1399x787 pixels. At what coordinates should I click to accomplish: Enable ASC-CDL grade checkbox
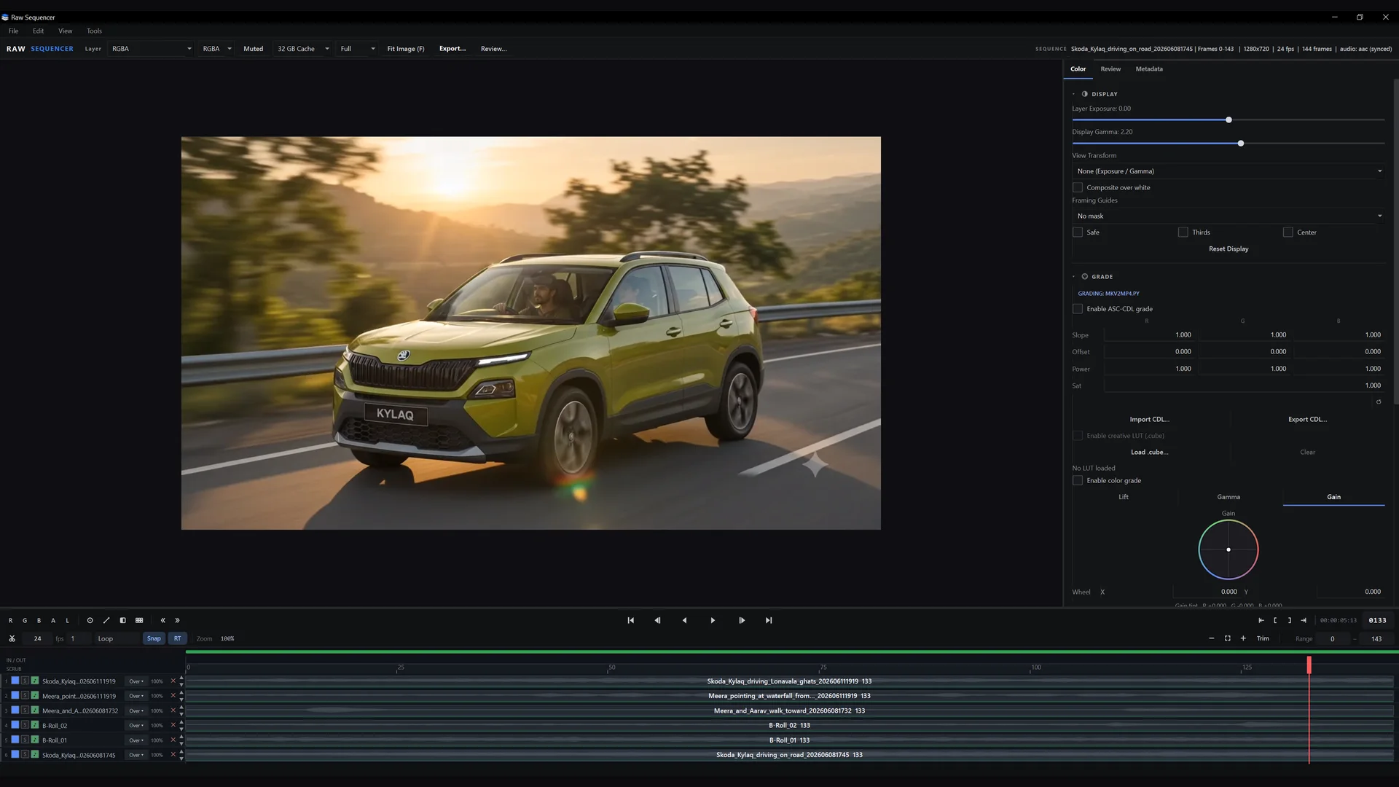pyautogui.click(x=1078, y=309)
